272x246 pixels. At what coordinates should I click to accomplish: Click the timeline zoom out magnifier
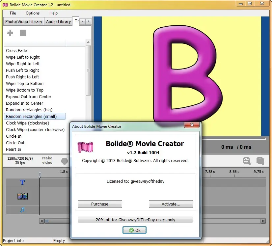[x=247, y=161]
